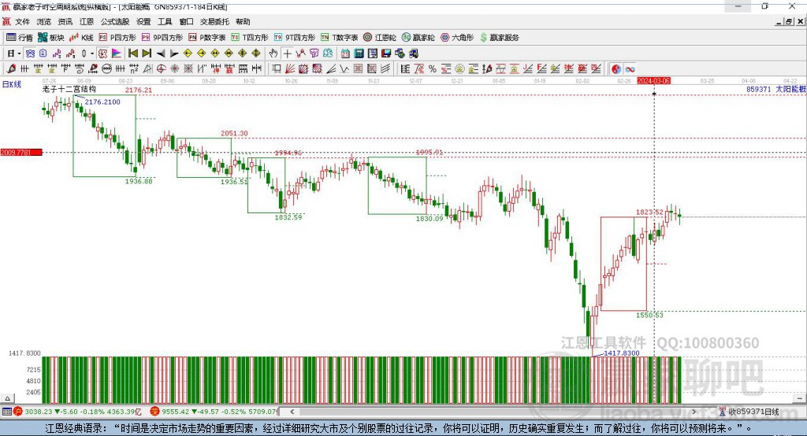Click the last yellow diamond arrow icon
807x436 pixels.
256,54
